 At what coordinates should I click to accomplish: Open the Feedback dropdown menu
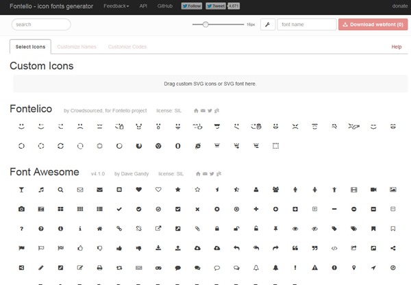click(116, 5)
